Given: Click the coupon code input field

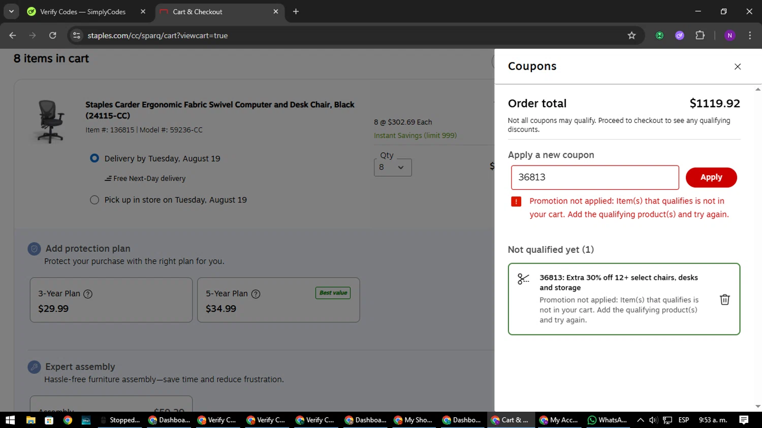Looking at the screenshot, I should (595, 177).
